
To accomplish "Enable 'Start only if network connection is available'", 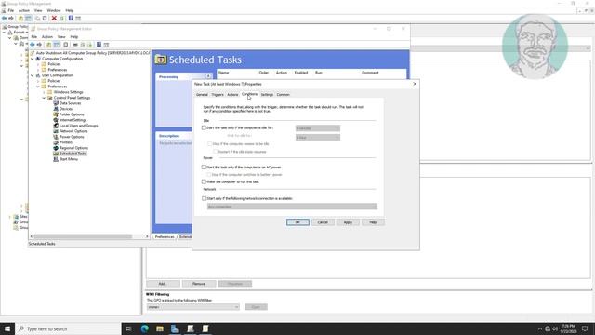I will [204, 198].
